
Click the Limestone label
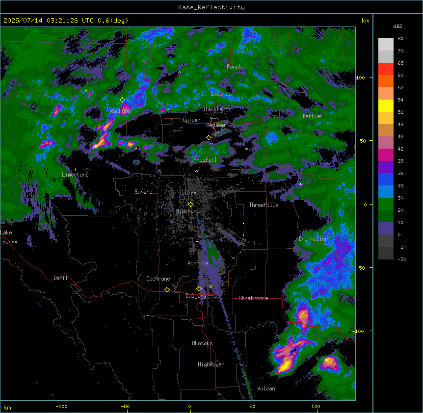pyautogui.click(x=75, y=175)
